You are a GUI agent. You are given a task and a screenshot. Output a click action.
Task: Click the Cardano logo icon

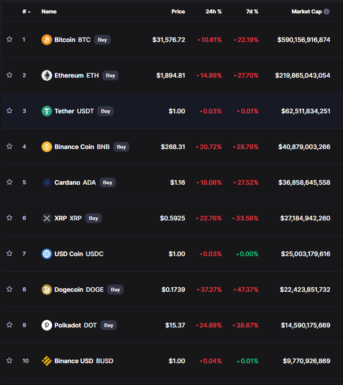47,182
